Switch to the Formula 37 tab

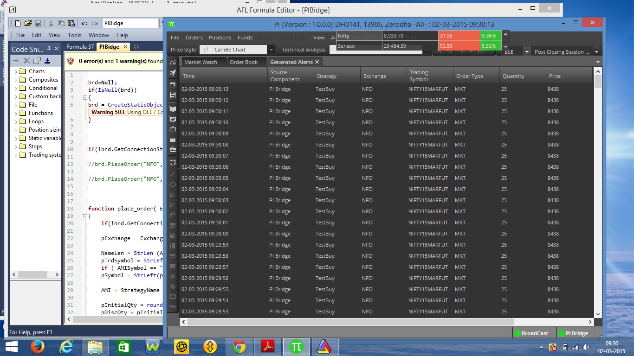(80, 47)
